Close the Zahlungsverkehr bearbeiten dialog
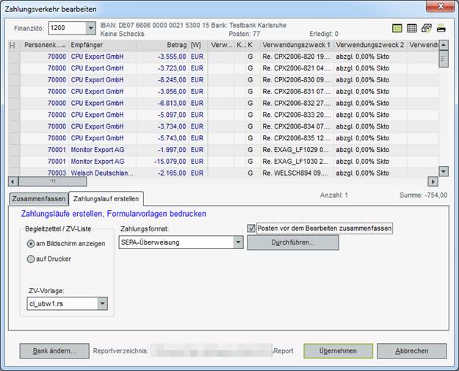This screenshot has width=459, height=371. coord(441,6)
